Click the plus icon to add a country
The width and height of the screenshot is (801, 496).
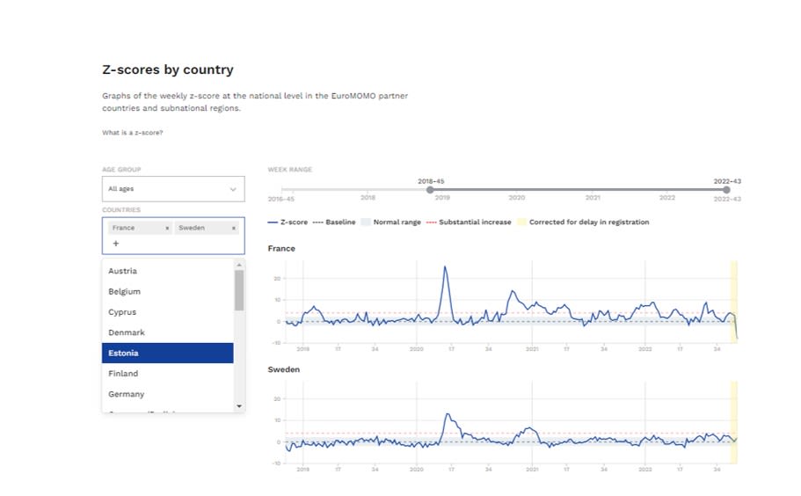pos(115,244)
